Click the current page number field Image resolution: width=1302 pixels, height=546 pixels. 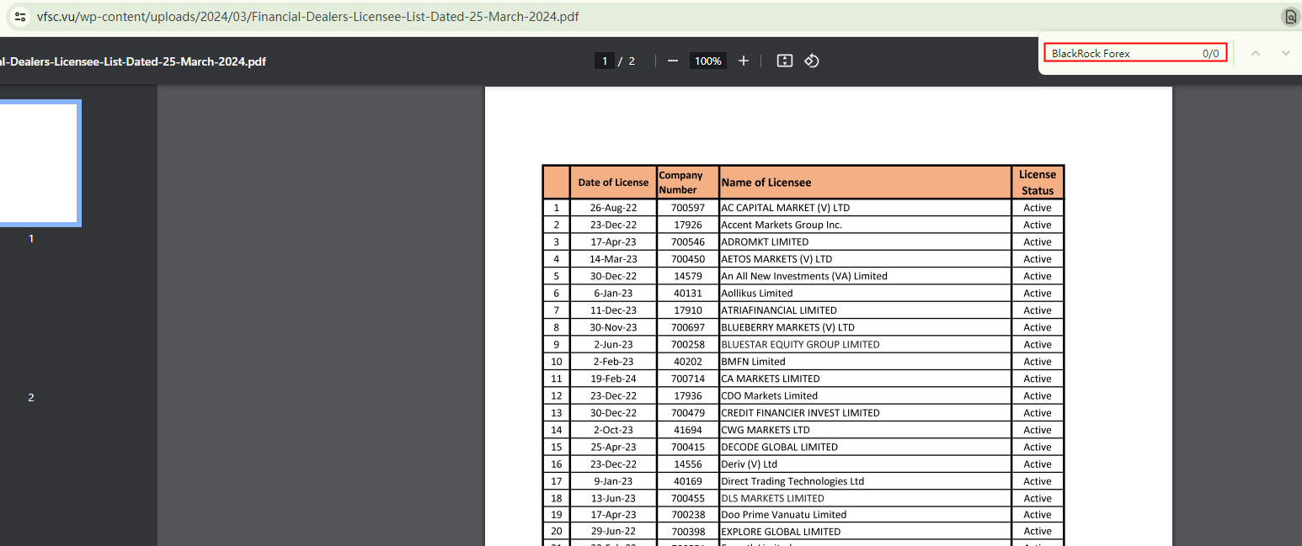pos(604,61)
